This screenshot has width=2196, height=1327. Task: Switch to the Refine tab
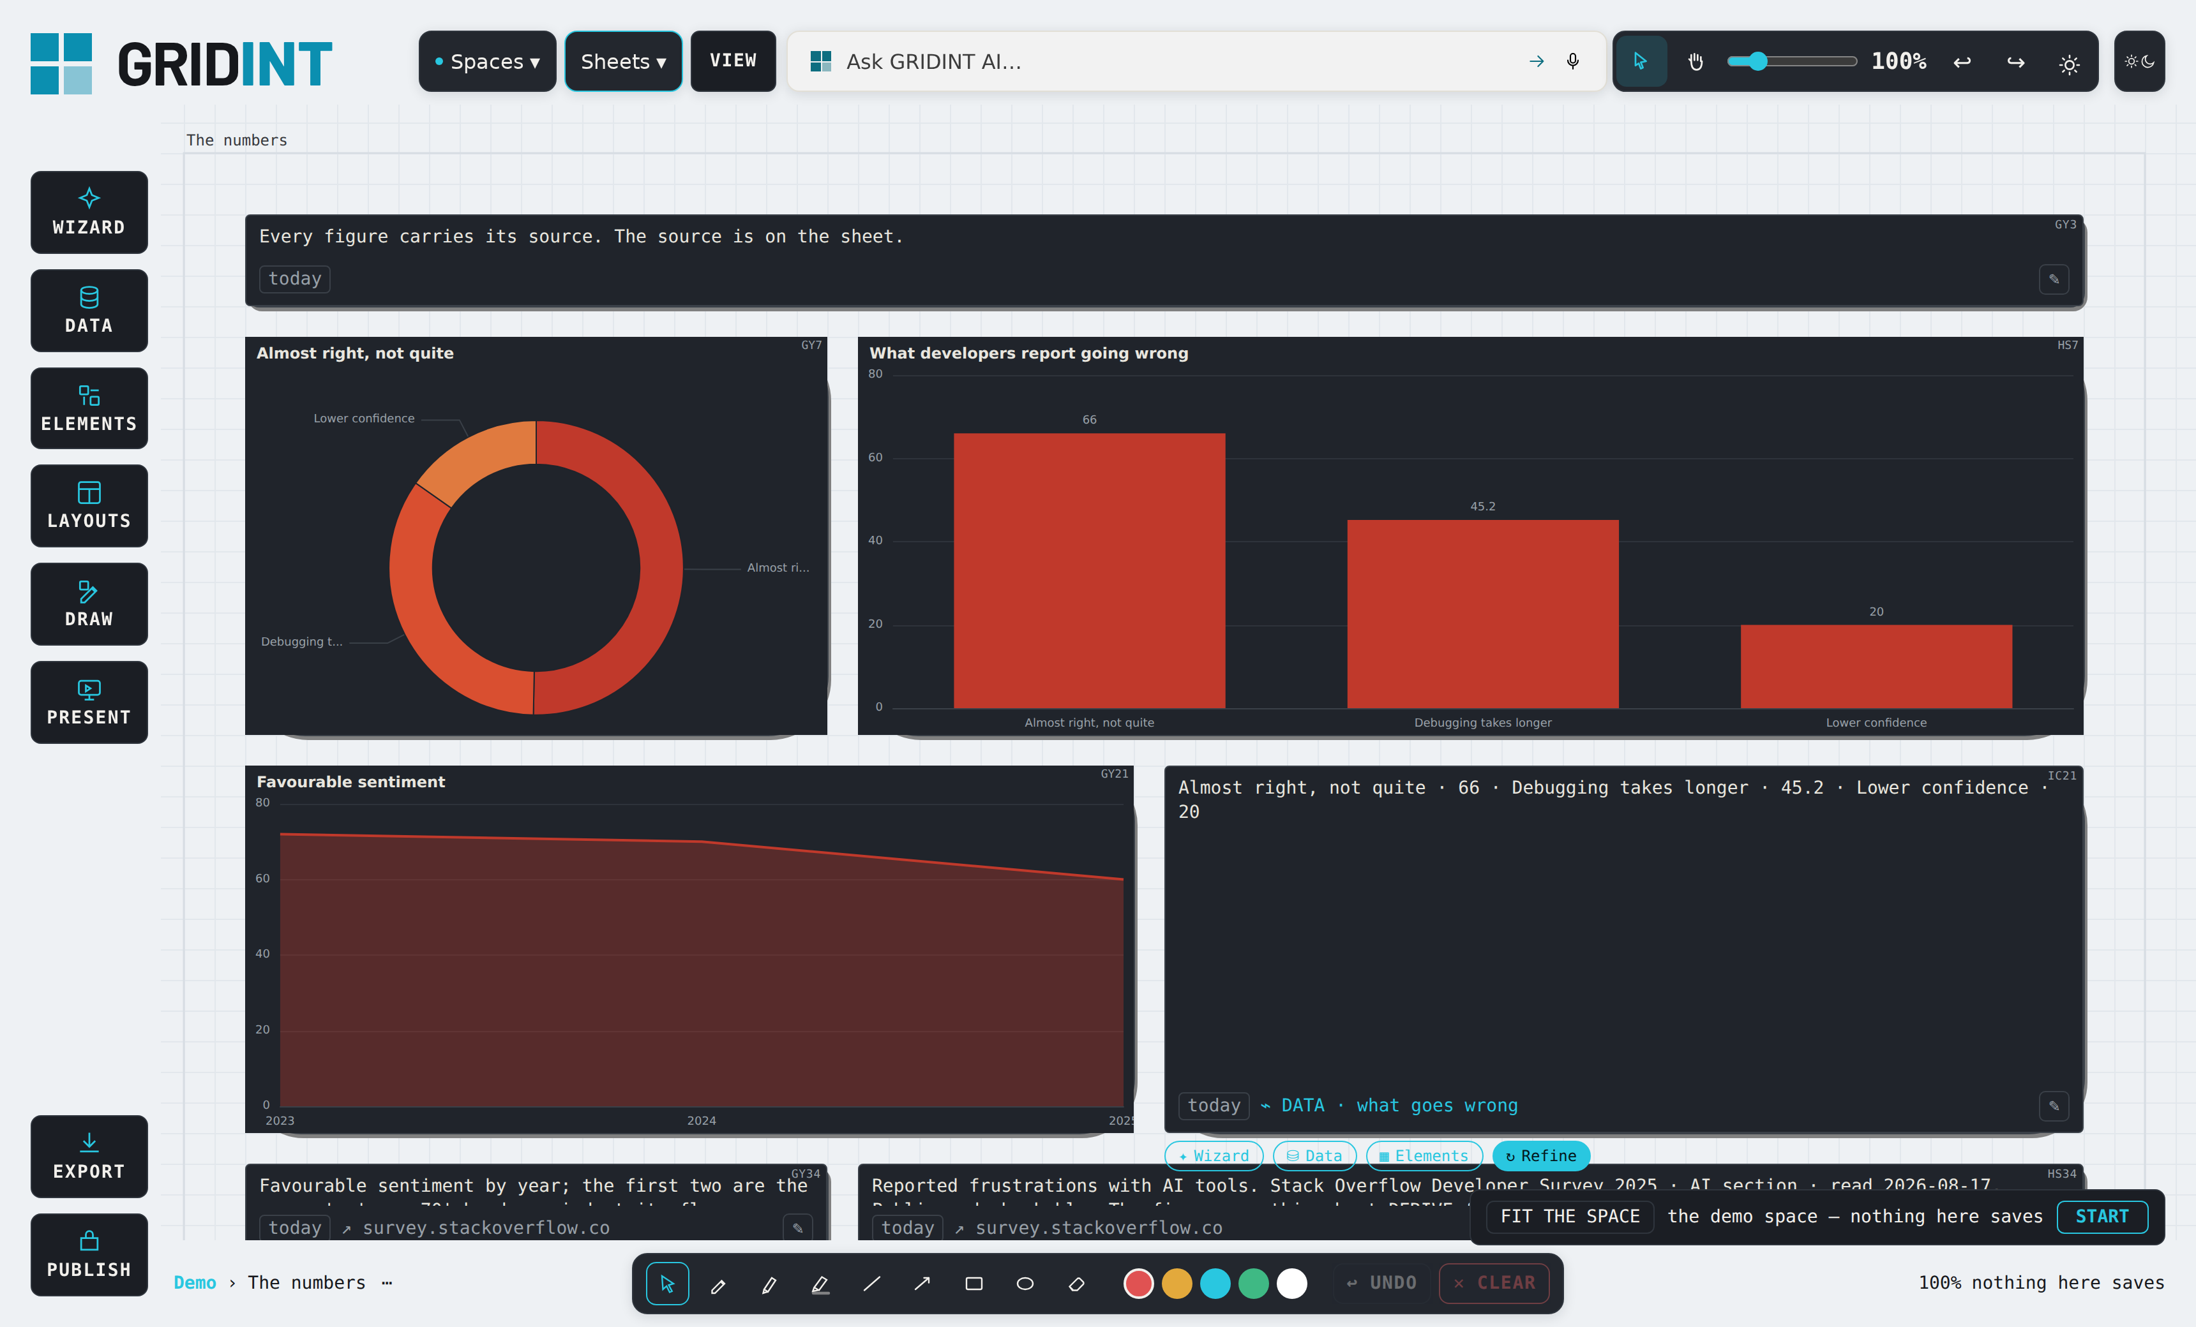pyautogui.click(x=1541, y=1155)
